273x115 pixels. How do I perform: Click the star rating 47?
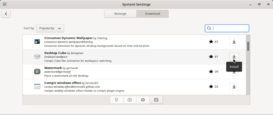tap(214, 42)
